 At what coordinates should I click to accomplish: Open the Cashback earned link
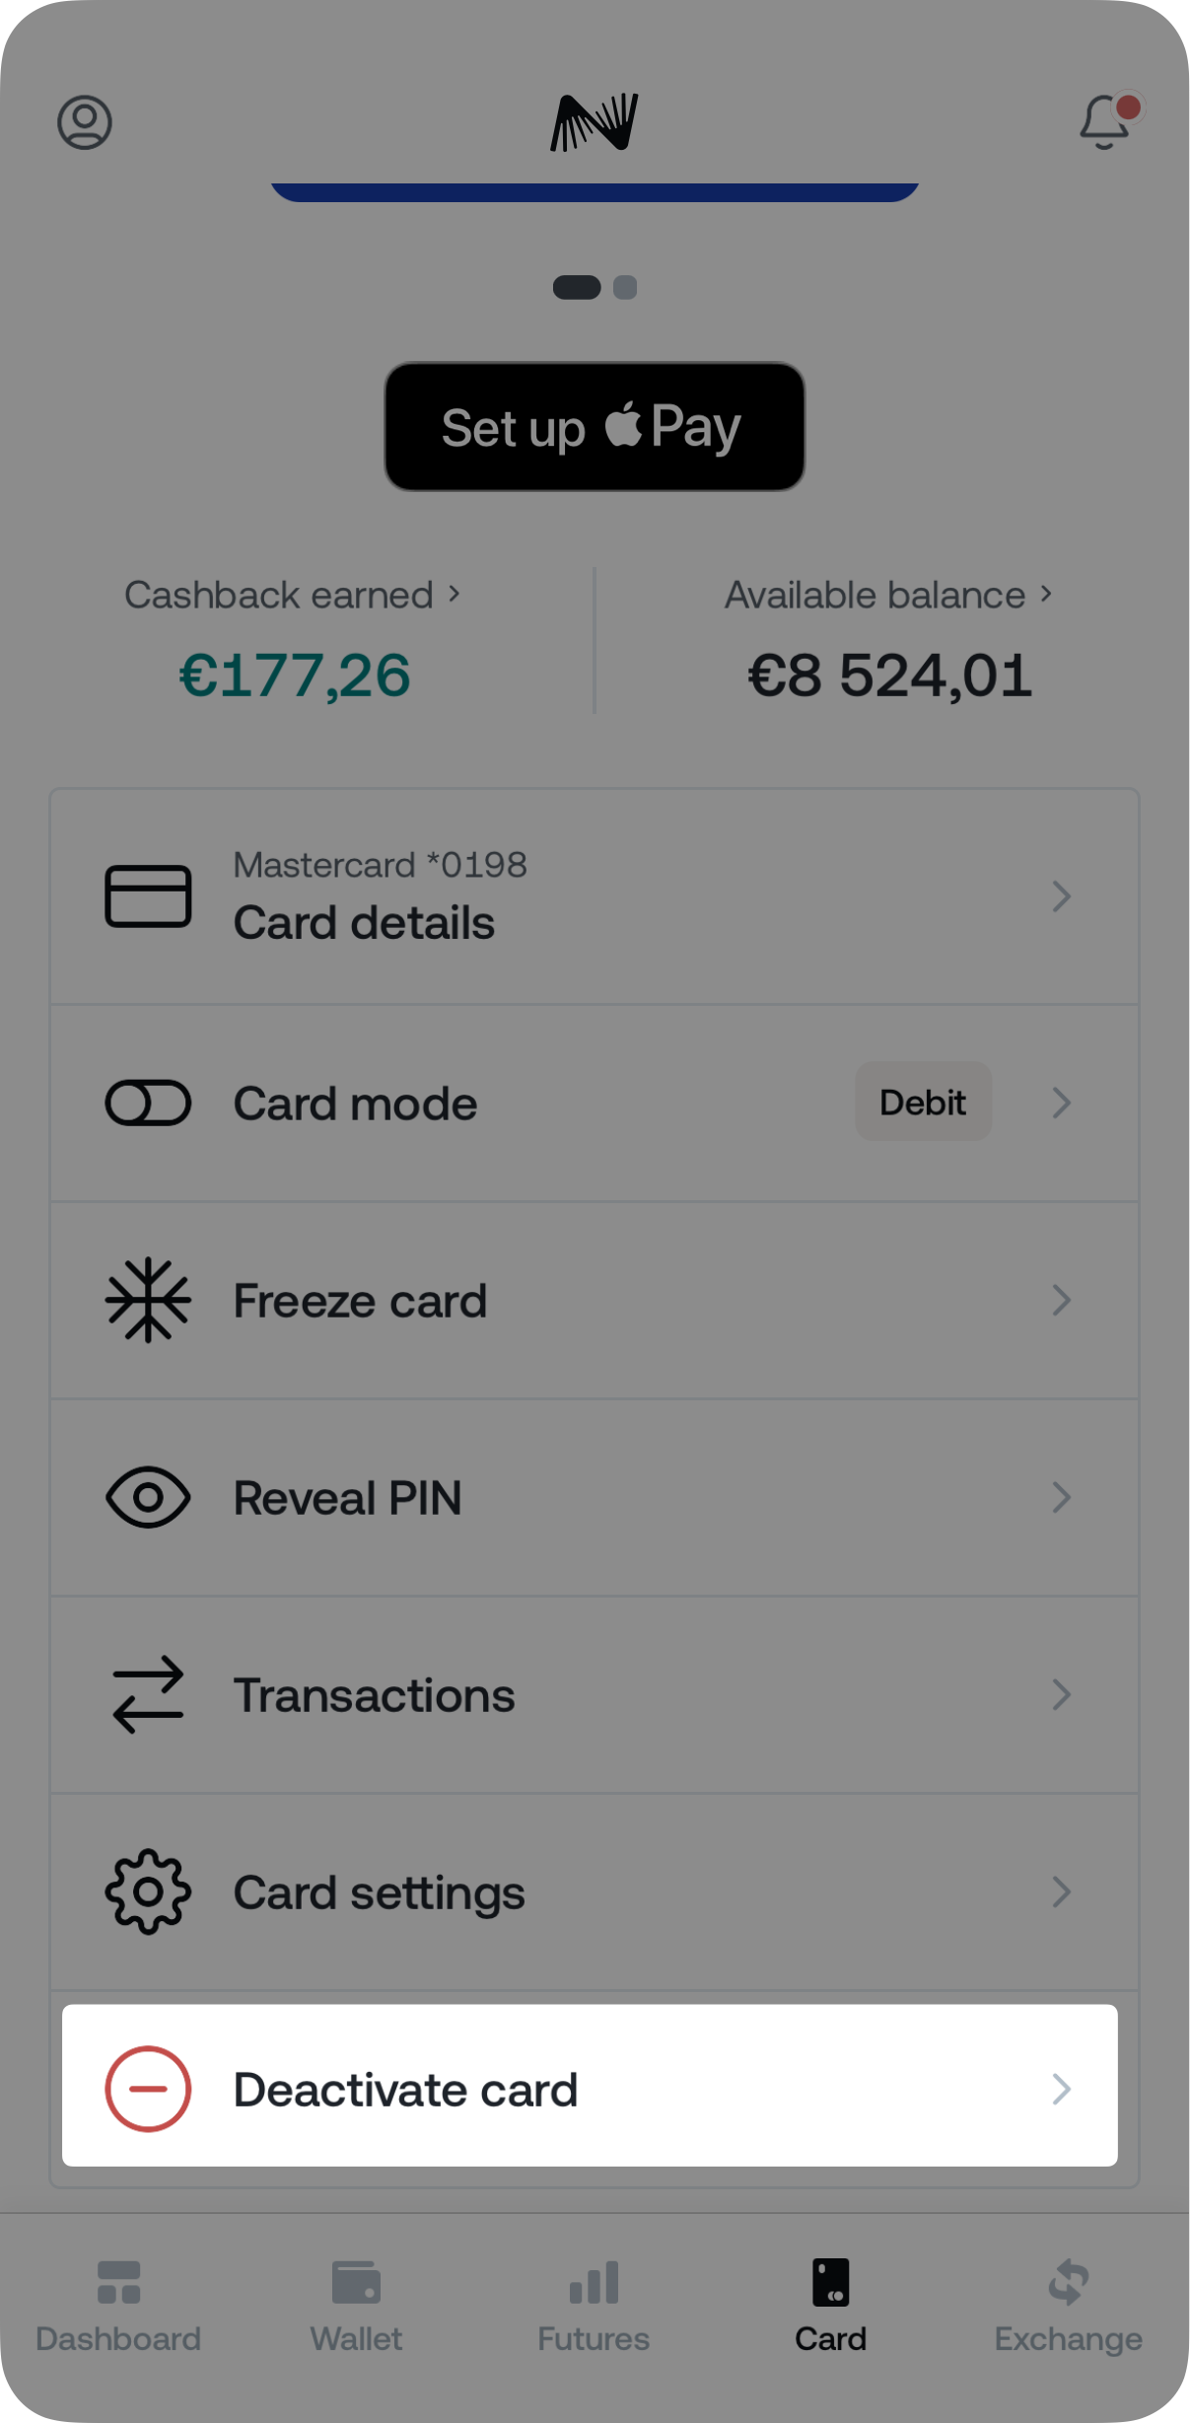click(x=292, y=595)
